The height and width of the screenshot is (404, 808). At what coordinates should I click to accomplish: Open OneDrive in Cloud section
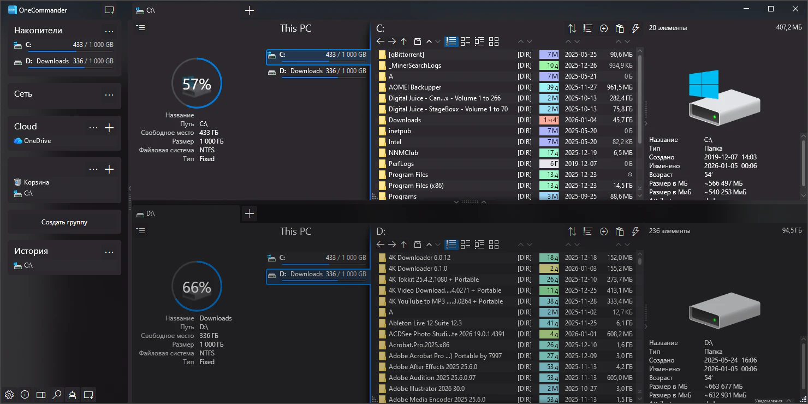coord(32,141)
